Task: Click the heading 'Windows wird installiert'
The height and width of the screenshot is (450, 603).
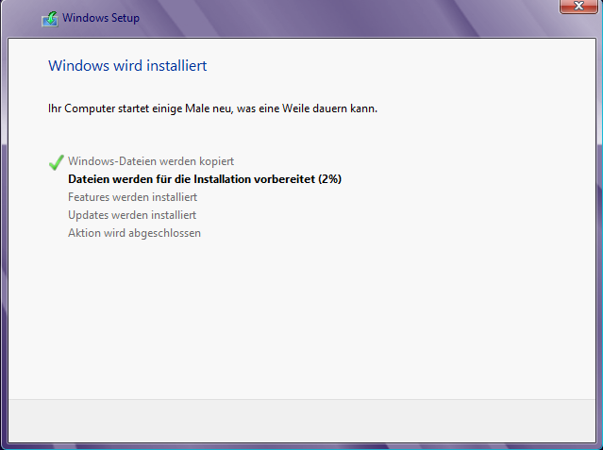Action: (x=127, y=66)
